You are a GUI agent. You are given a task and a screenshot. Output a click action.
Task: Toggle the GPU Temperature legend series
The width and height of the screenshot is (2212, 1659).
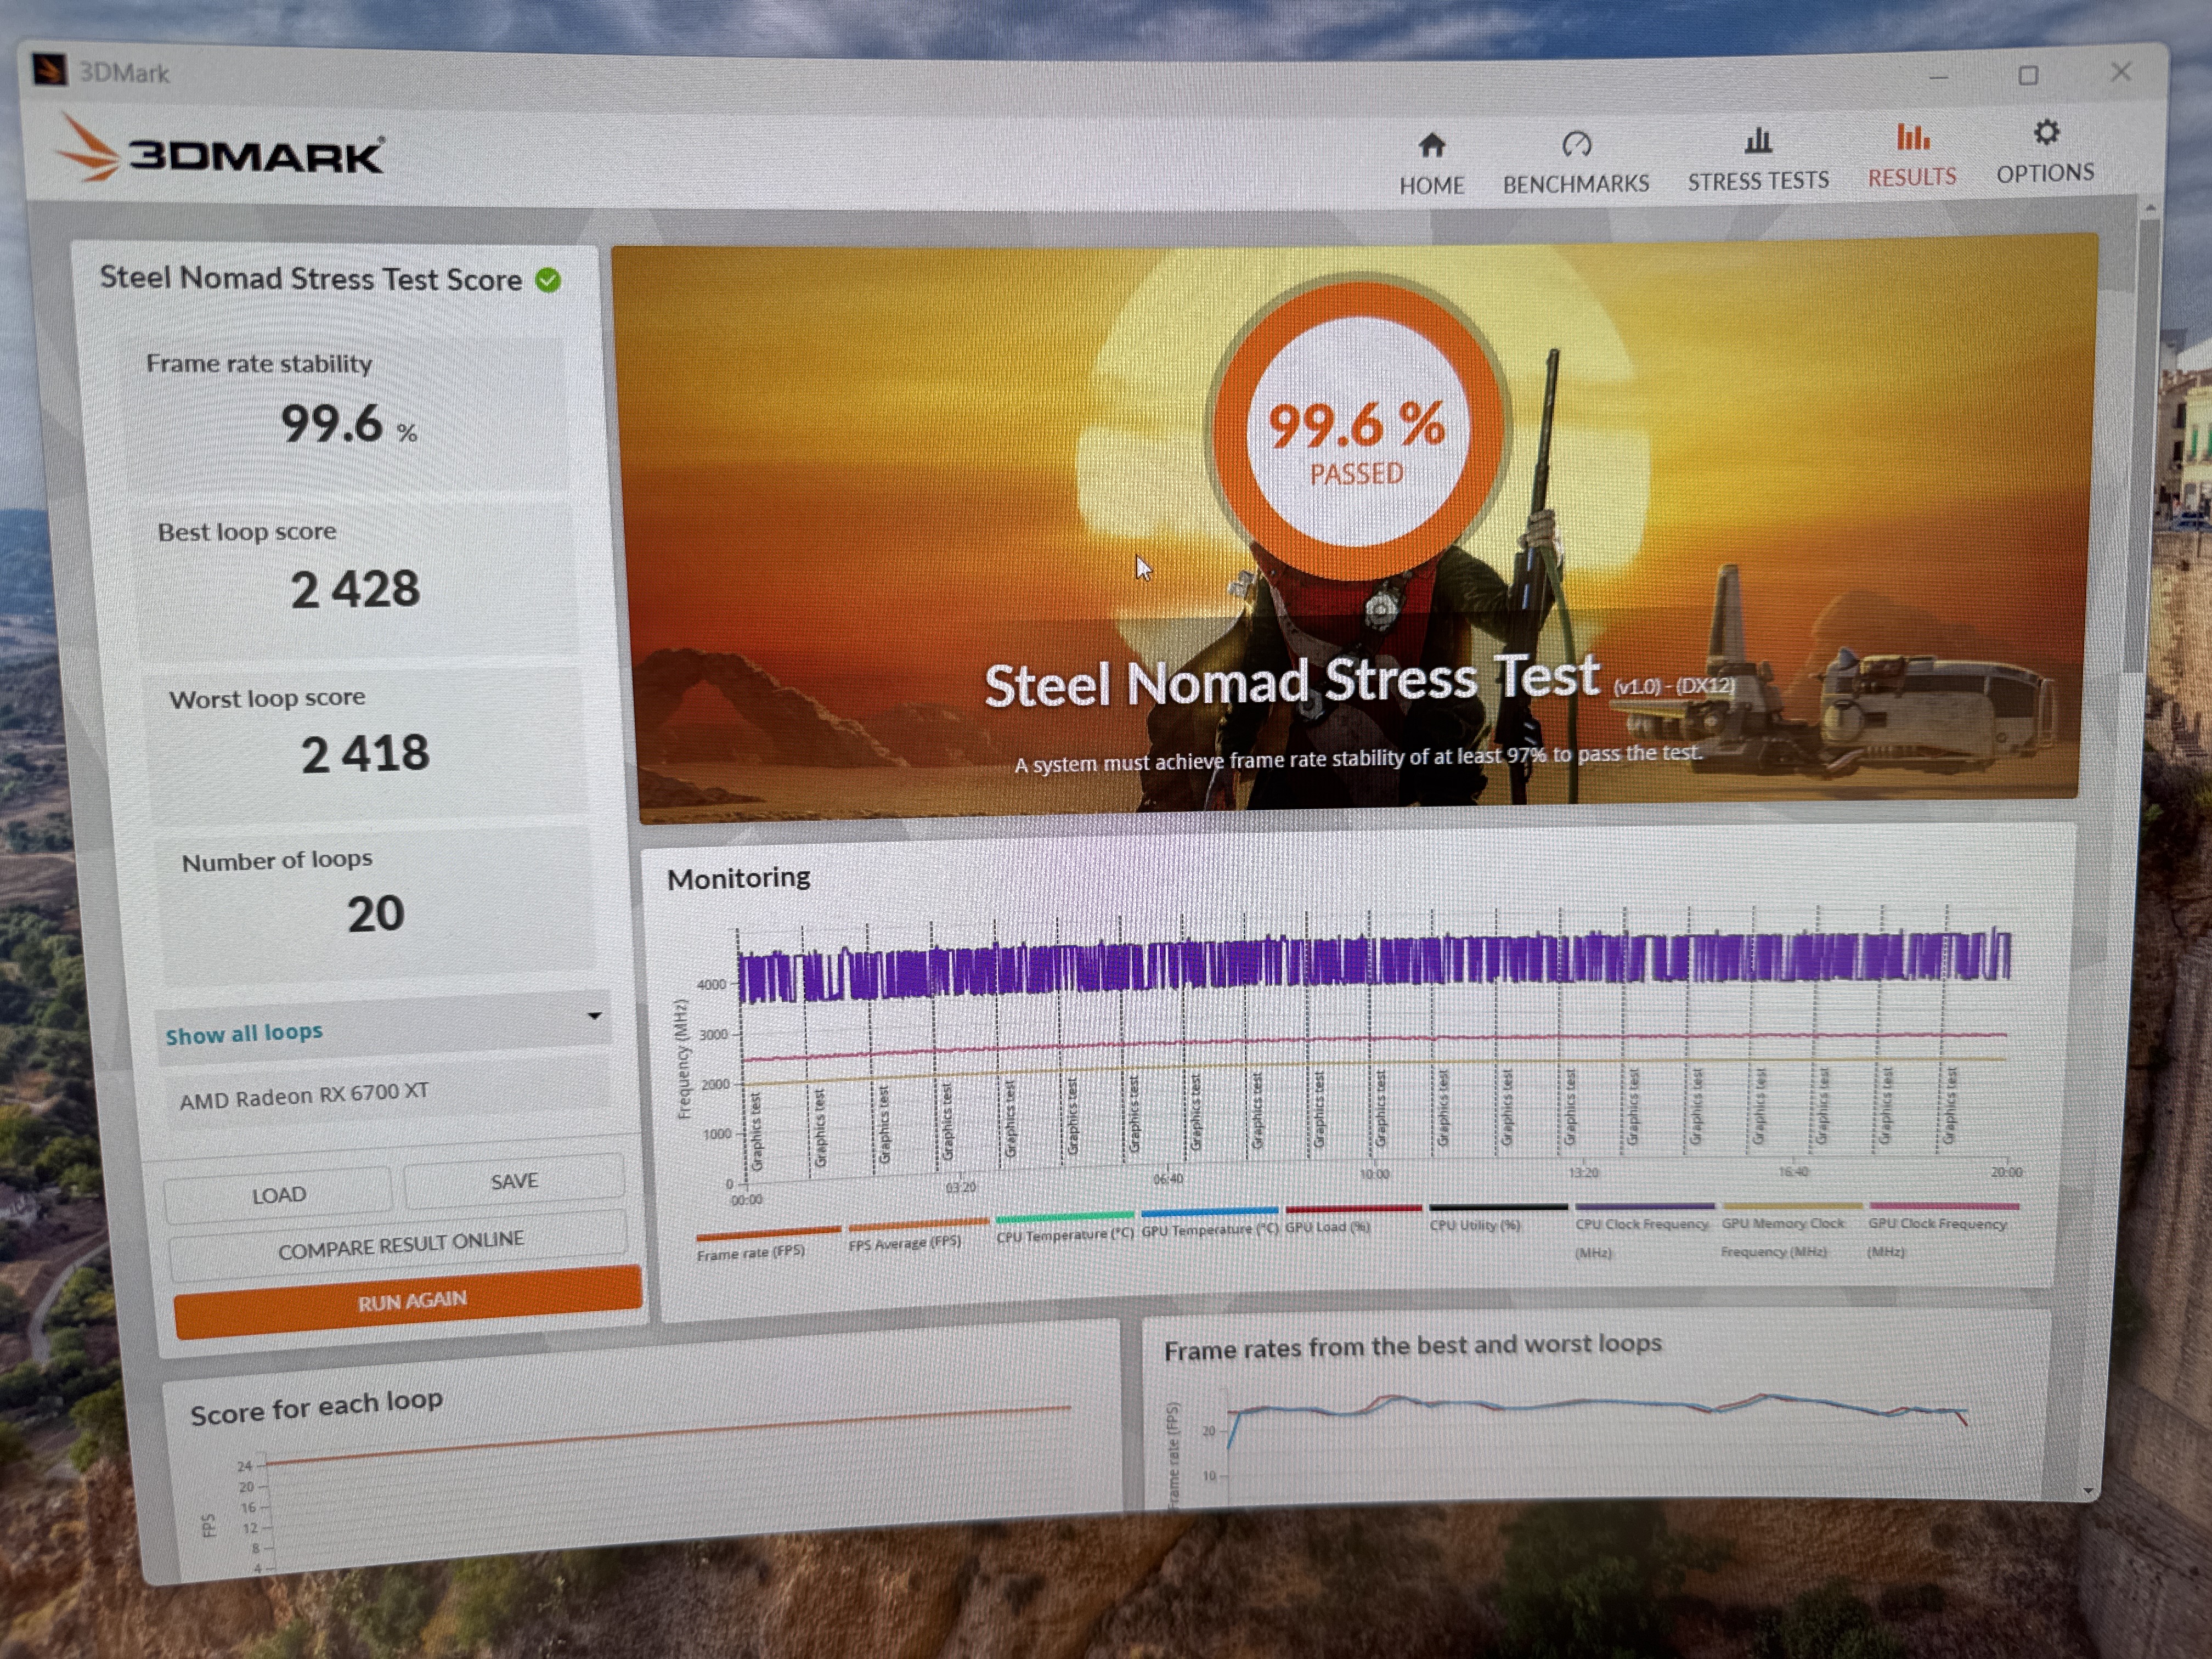1210,1223
